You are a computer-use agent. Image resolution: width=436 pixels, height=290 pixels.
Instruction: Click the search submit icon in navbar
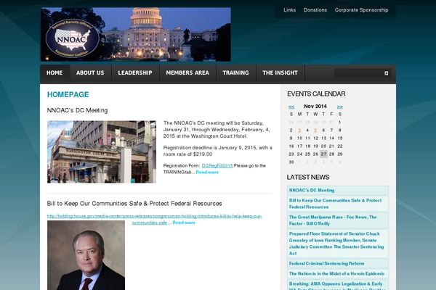point(387,73)
